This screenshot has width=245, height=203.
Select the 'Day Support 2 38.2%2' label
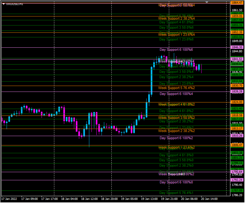coord(176,122)
